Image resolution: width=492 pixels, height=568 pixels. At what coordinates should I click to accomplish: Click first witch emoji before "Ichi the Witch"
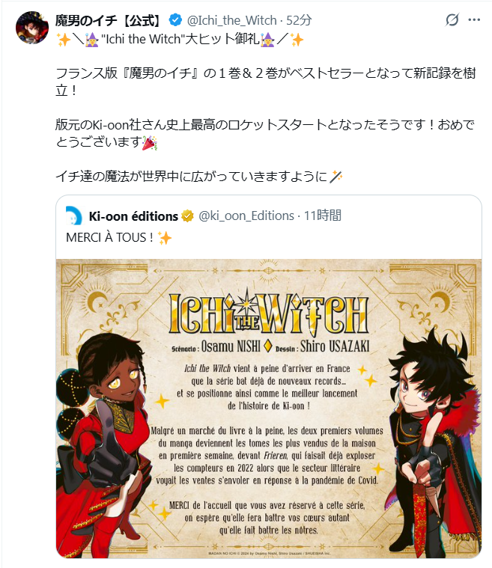[x=92, y=40]
